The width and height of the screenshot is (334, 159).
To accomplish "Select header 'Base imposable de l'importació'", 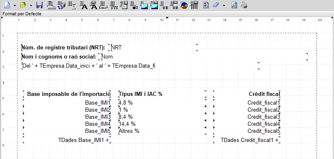I will (67, 94).
